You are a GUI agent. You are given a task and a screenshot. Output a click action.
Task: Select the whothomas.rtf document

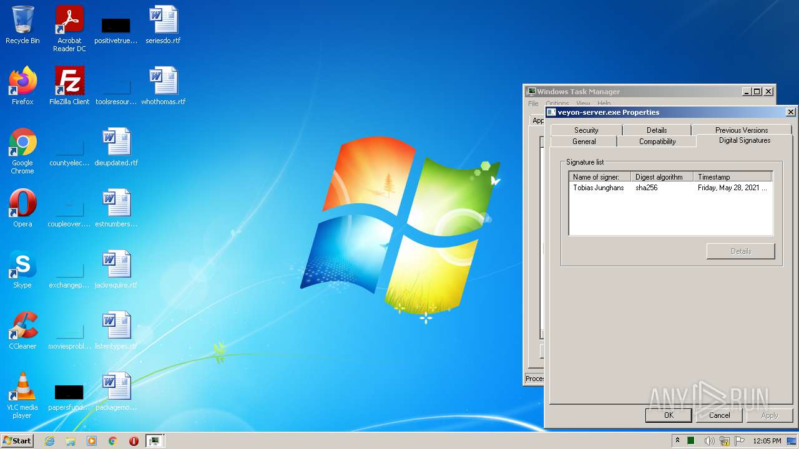pos(163,86)
